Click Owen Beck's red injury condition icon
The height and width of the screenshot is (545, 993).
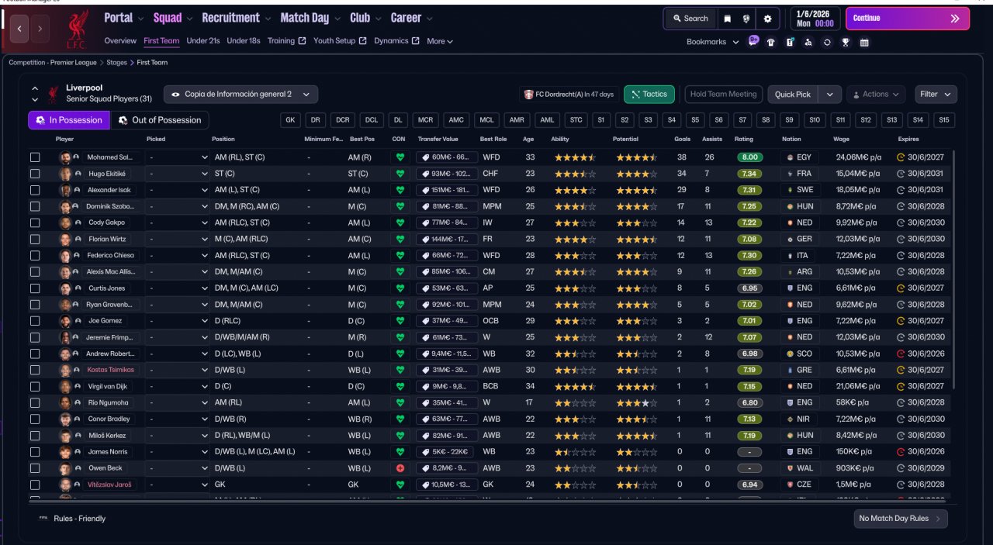point(400,468)
